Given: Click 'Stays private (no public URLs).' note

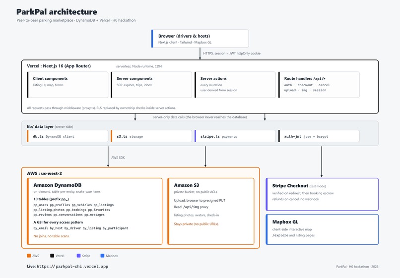Looking at the screenshot, I should pos(197,224).
